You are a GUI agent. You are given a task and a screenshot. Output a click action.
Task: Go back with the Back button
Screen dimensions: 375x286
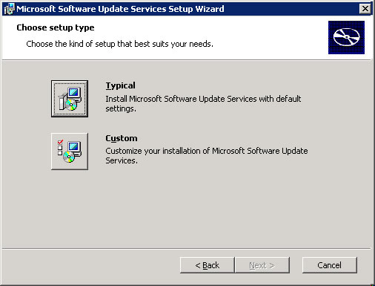click(207, 265)
